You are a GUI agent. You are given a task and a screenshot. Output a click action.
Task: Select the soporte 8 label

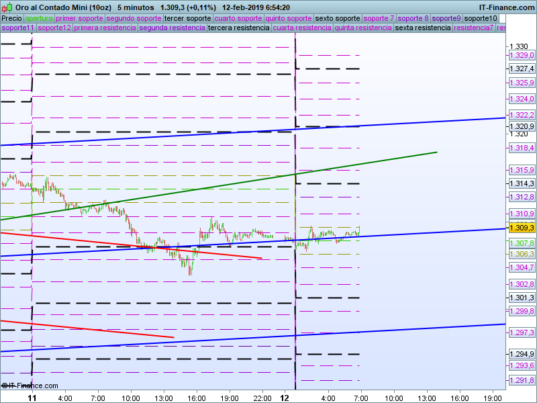tap(413, 18)
